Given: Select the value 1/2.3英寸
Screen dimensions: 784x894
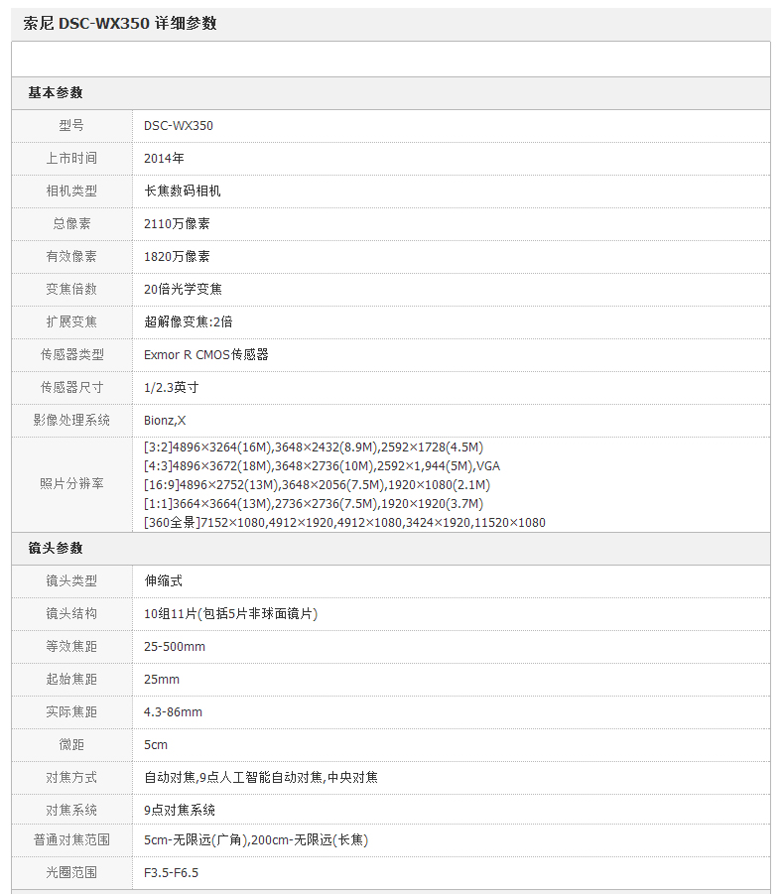Looking at the screenshot, I should pyautogui.click(x=172, y=387).
